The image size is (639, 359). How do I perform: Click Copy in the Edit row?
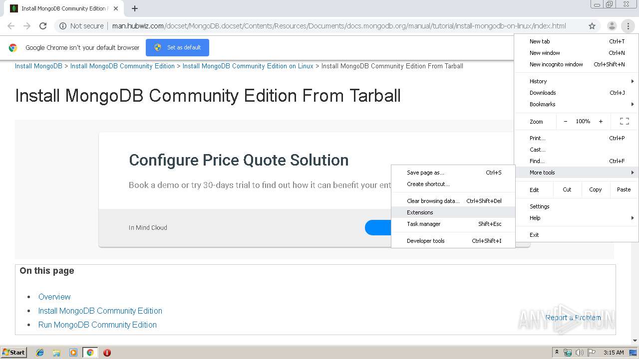pyautogui.click(x=596, y=189)
